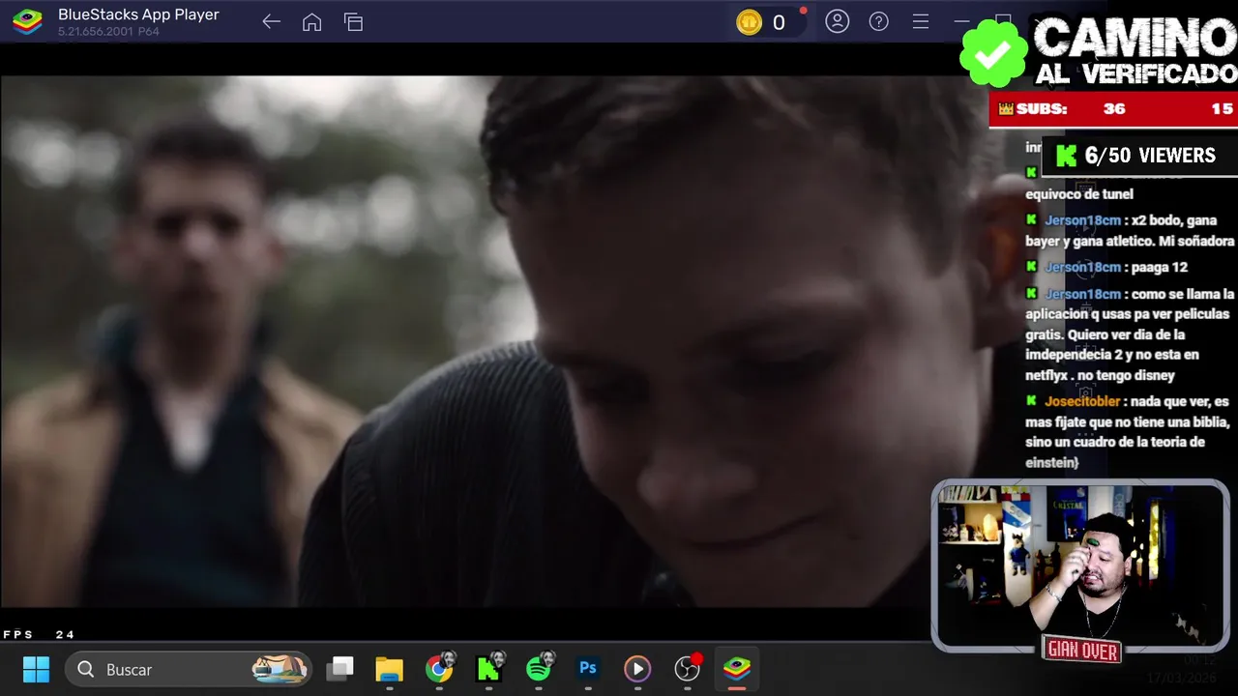This screenshot has width=1238, height=696.
Task: Click the 'FPS 24' counter
Action: [x=39, y=635]
